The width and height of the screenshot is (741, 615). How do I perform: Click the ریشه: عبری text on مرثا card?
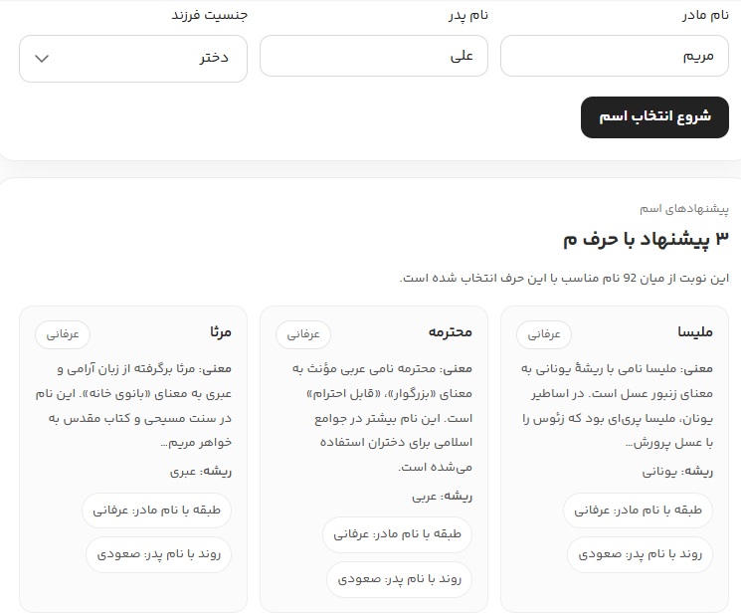tap(201, 472)
